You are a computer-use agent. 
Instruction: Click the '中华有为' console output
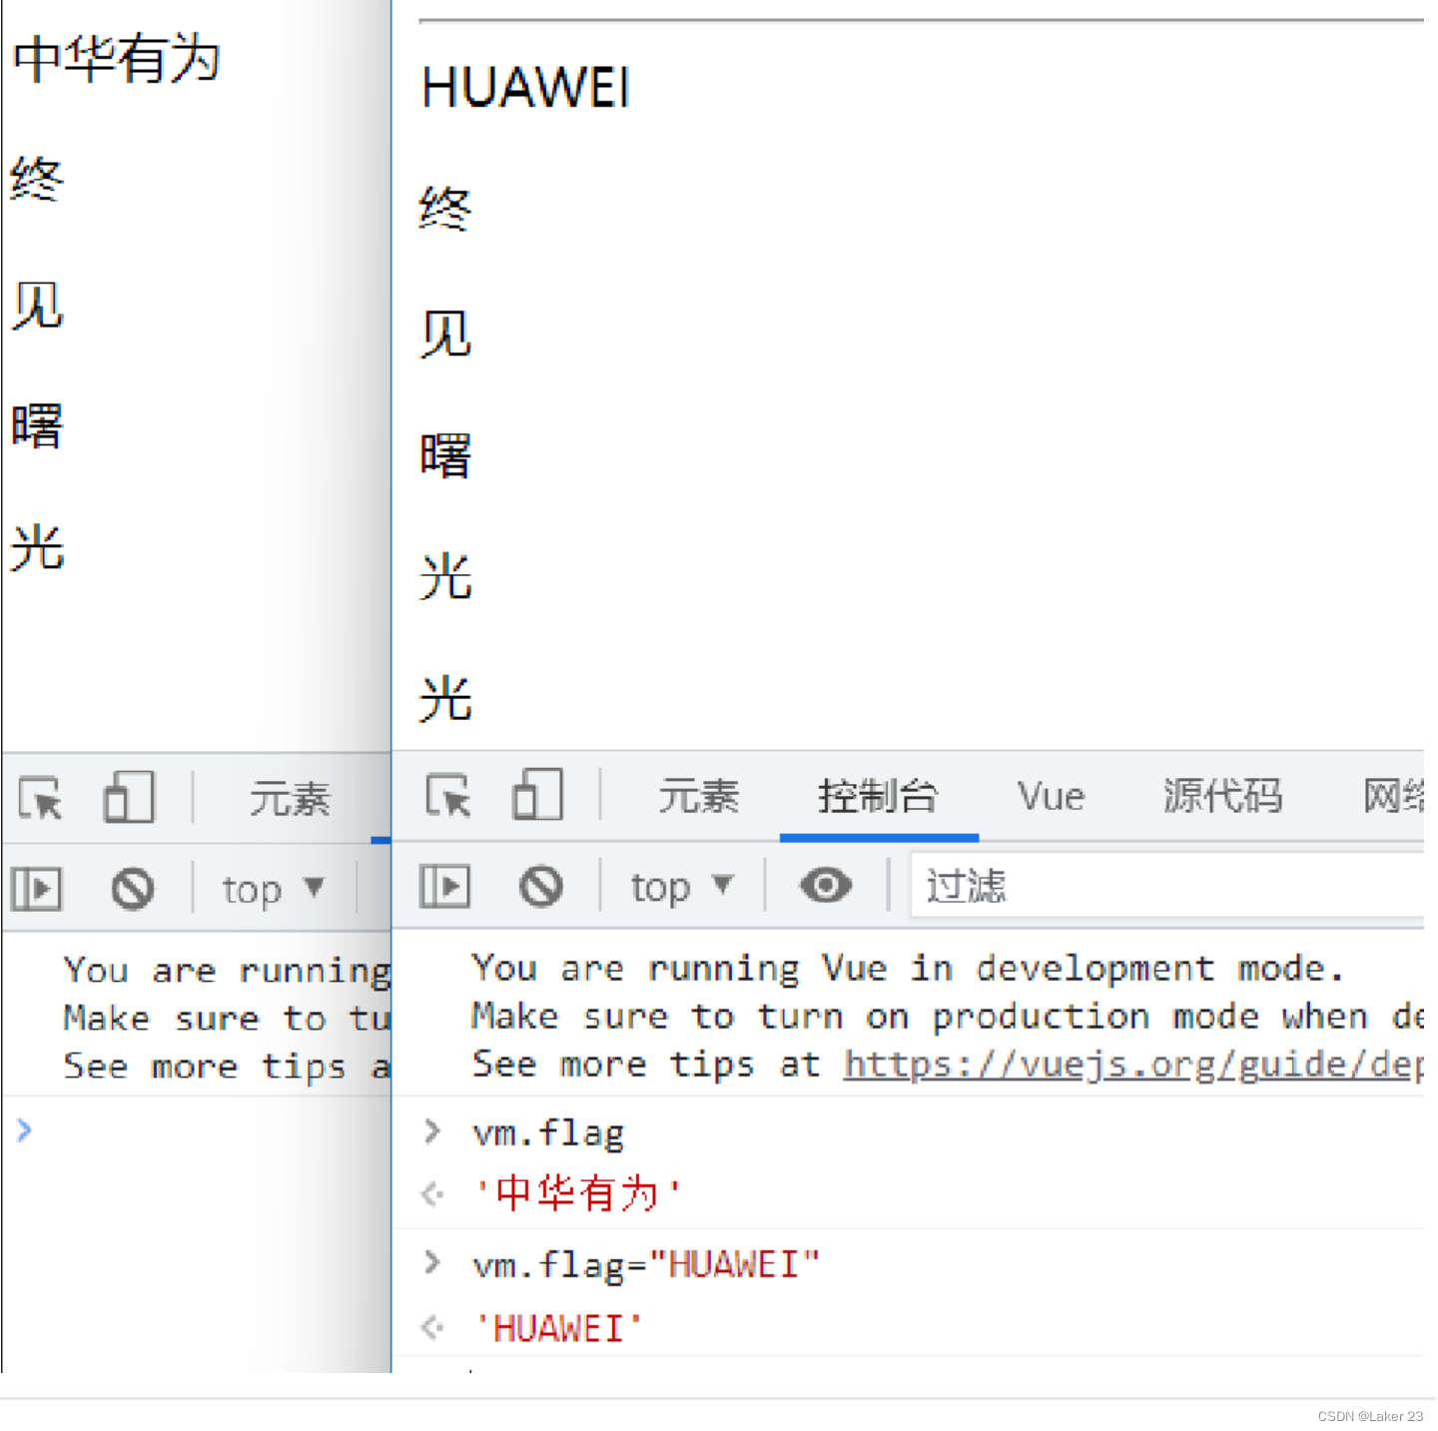578,1193
